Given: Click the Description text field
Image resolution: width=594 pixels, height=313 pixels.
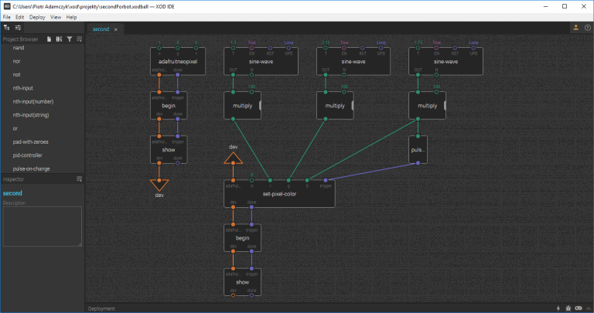Looking at the screenshot, I should (42, 226).
